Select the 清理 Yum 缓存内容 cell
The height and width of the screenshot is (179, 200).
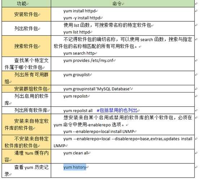click(26, 156)
